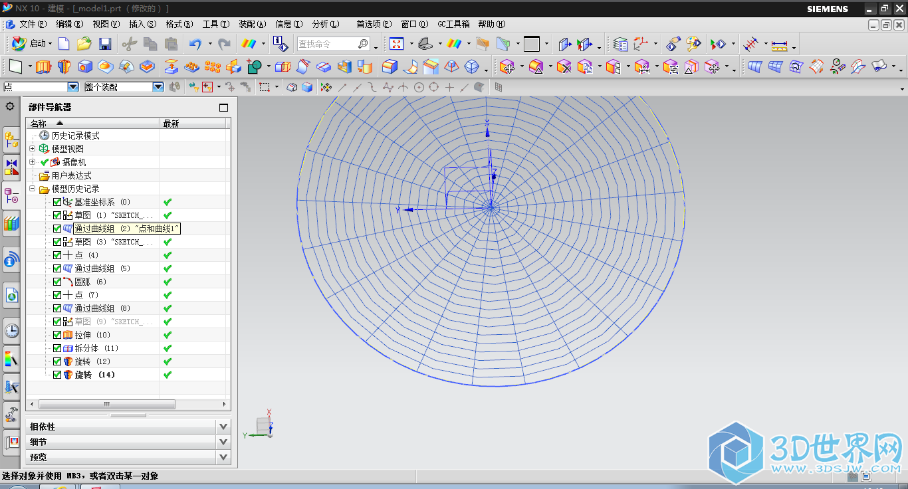Viewport: 908px width, 489px height.
Task: Click the Object Information icon
Action: tap(281, 45)
